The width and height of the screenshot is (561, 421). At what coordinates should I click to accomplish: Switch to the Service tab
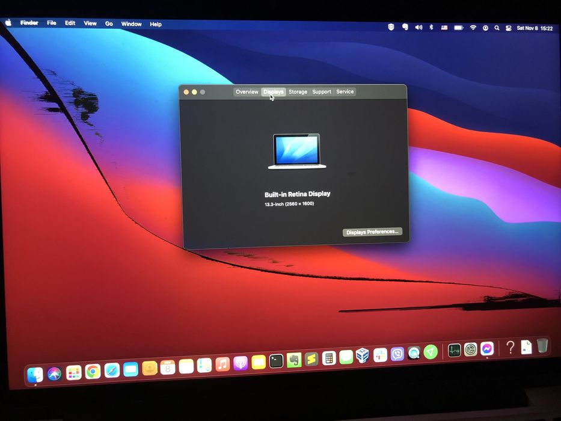click(x=345, y=91)
